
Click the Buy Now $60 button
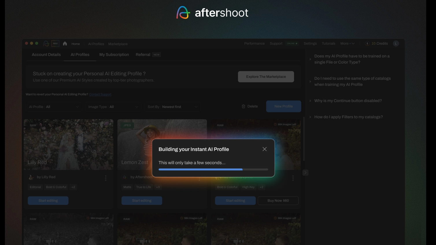click(278, 201)
